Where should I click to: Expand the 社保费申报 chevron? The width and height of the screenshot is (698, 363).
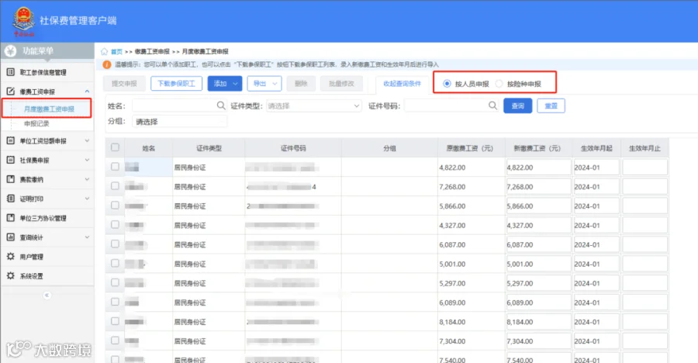pyautogui.click(x=87, y=160)
